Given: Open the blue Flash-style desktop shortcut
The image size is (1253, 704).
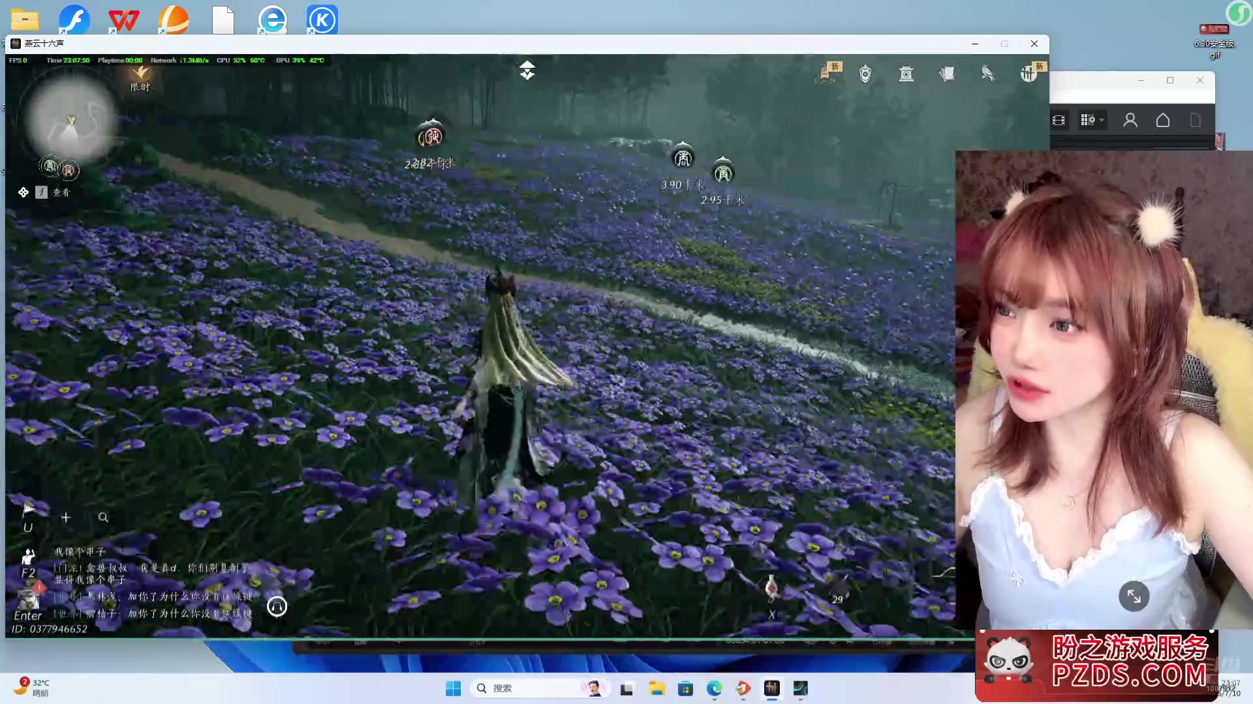Looking at the screenshot, I should pos(74,20).
